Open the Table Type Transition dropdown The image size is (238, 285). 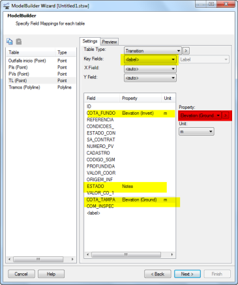pos(153,51)
